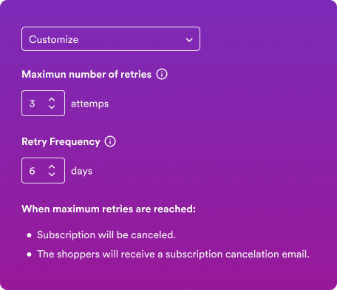Click the chevron arrow in Customize dropdown
This screenshot has height=290, width=337.
pos(189,40)
